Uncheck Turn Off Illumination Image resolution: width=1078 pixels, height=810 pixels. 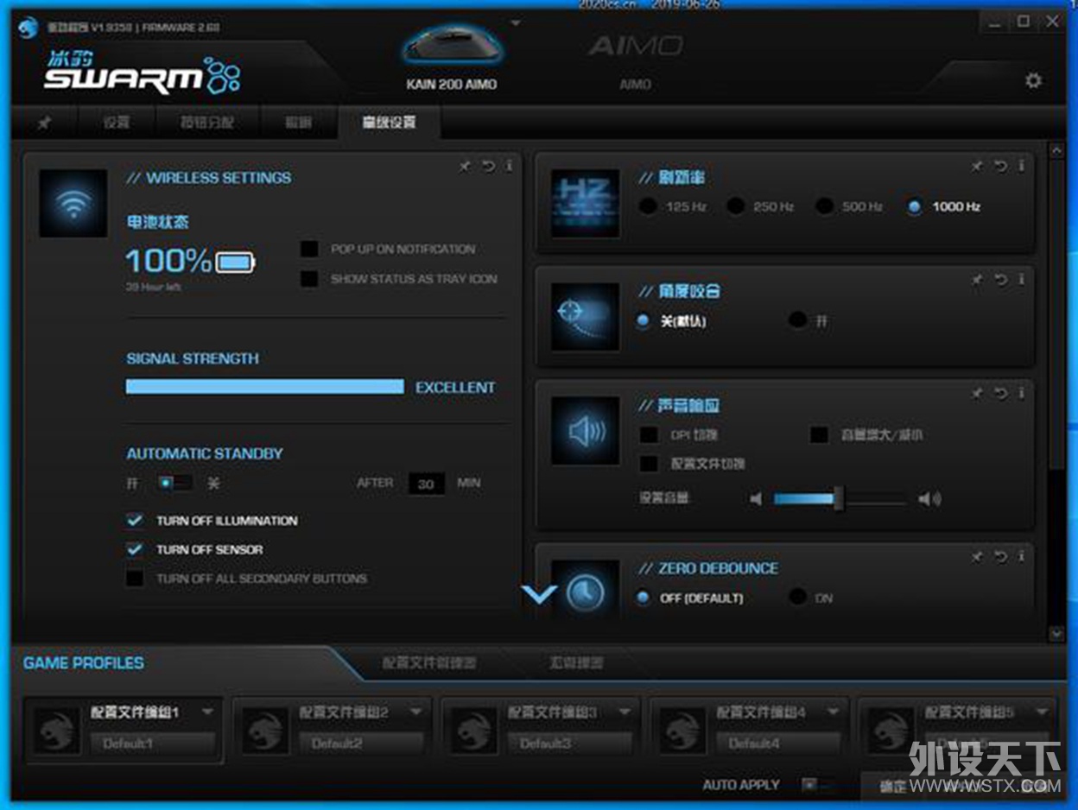(x=135, y=521)
